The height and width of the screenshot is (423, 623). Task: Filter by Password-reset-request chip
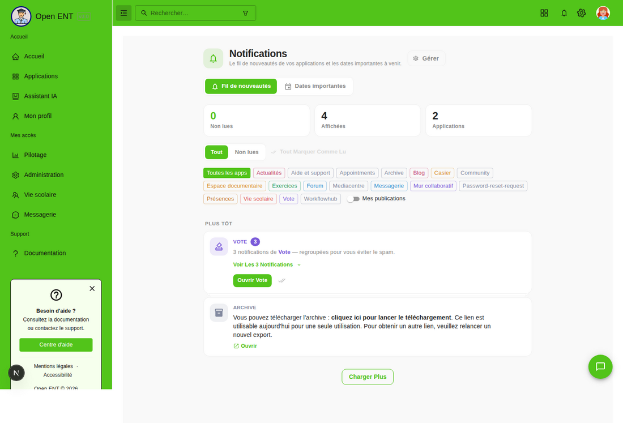(x=493, y=186)
